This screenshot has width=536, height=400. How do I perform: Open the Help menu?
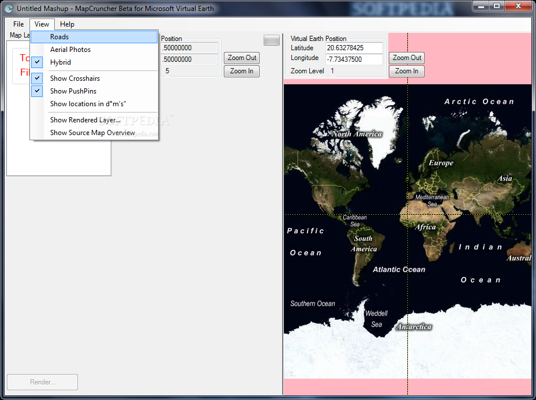[x=67, y=24]
